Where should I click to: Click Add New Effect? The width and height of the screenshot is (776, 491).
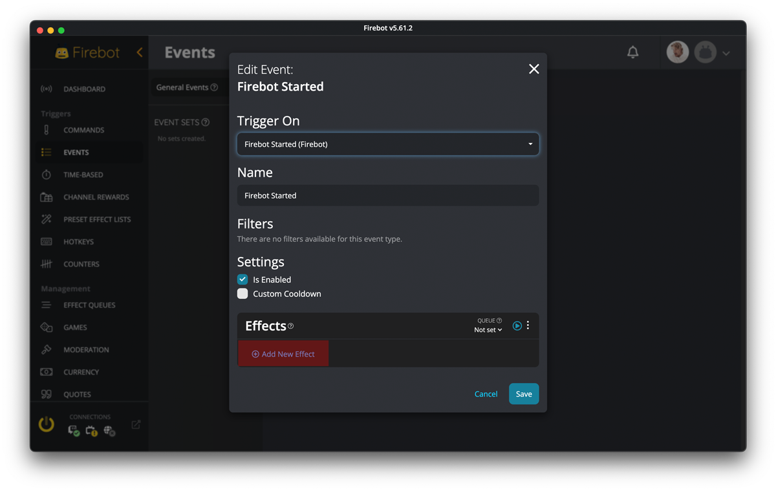[283, 354]
